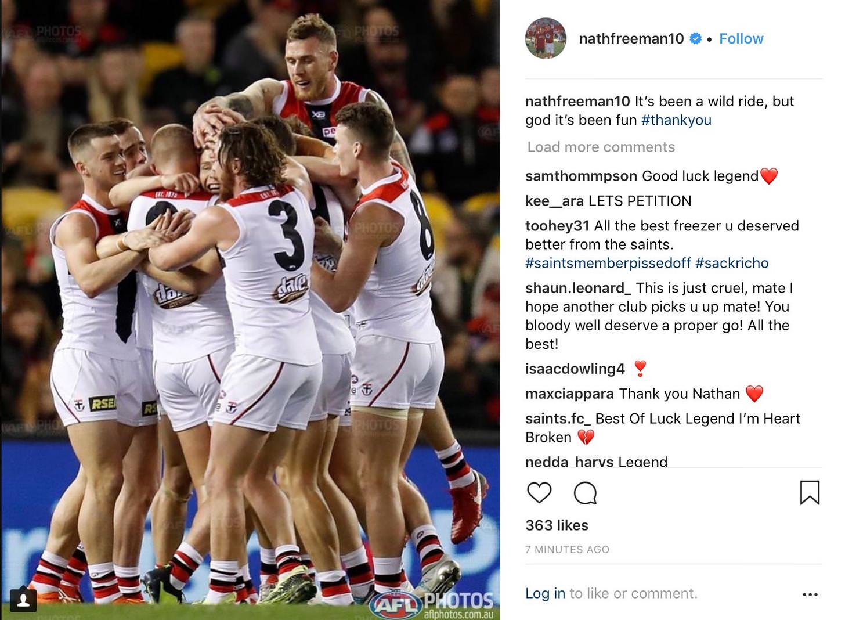The height and width of the screenshot is (620, 845).
Task: Click the Log in link
Action: tap(545, 593)
